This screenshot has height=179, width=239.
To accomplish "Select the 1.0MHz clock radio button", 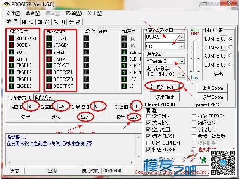I will click(x=230, y=39).
